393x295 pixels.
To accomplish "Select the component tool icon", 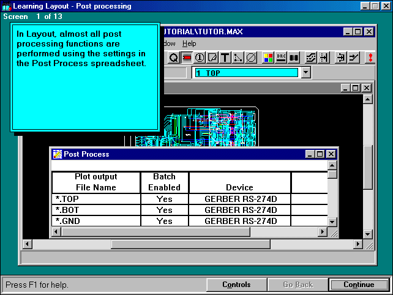I will click(x=187, y=58).
